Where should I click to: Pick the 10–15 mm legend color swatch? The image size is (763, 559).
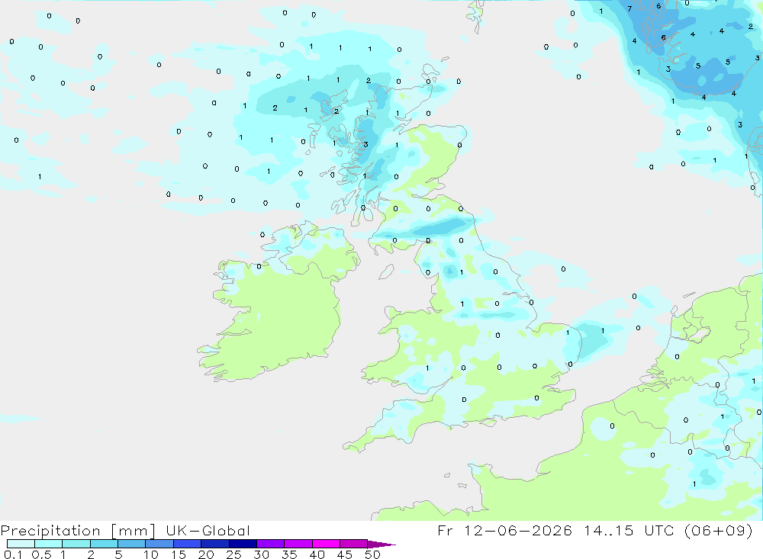159,544
